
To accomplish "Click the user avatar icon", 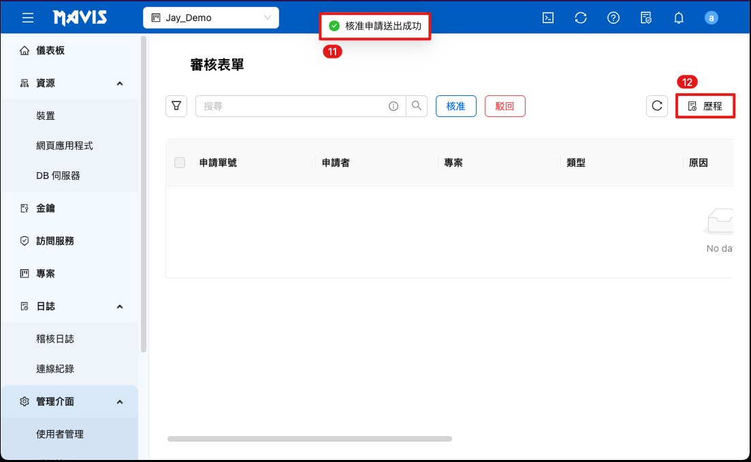I will tap(712, 18).
